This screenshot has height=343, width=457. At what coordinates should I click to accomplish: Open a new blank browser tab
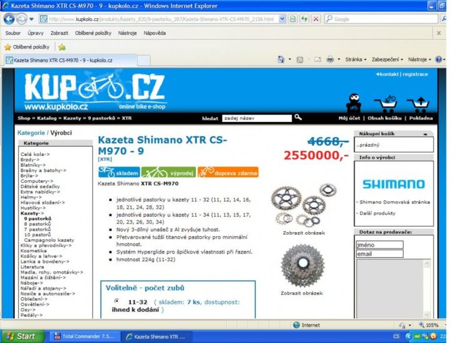click(x=144, y=60)
